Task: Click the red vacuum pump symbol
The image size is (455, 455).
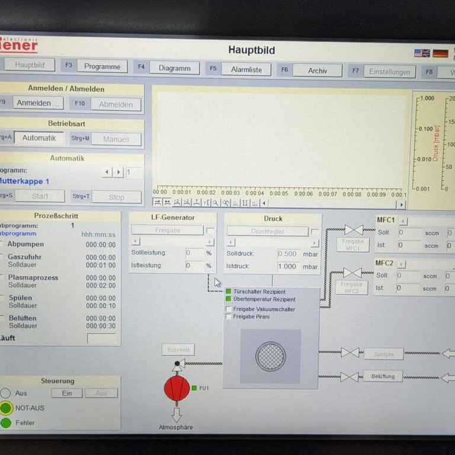Action: click(x=177, y=389)
